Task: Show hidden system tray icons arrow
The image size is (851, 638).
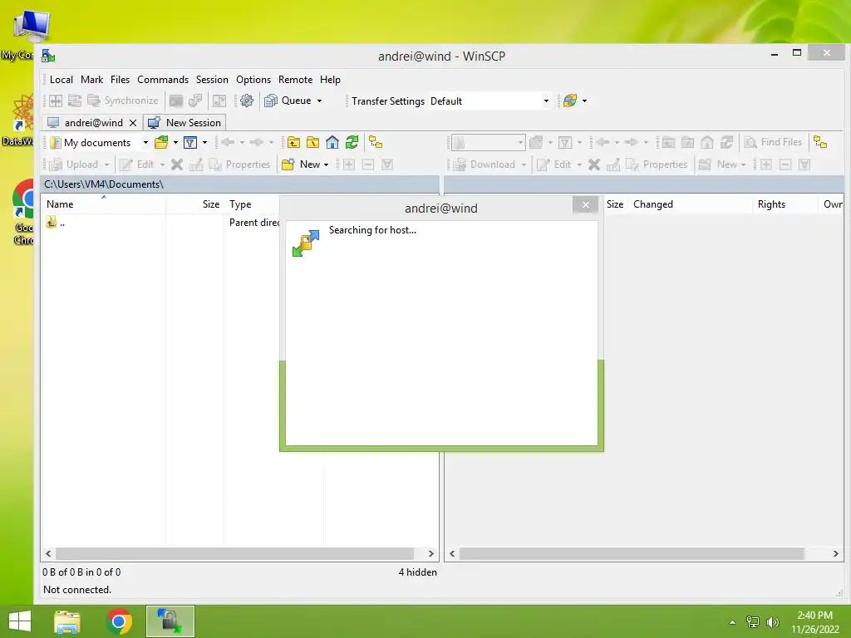Action: 733,622
